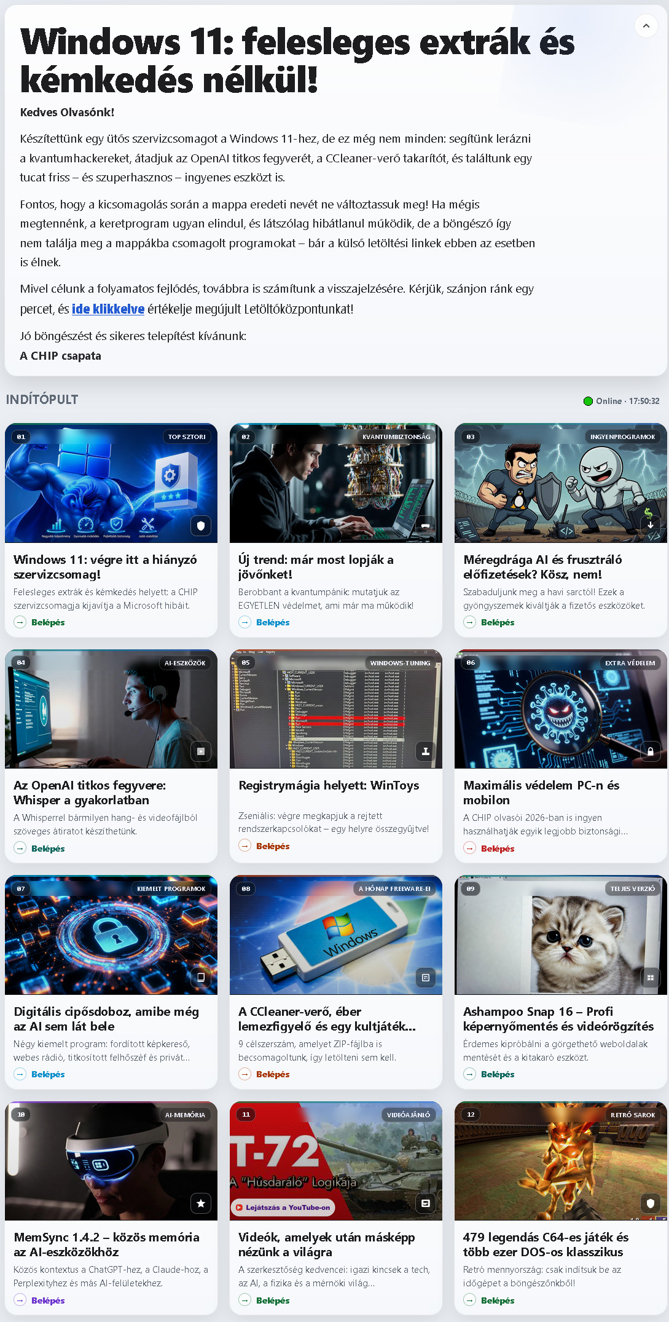669x1322 pixels.
Task: Open the title 'Videók, amelyek után másképp nézünk'
Action: pos(327,1245)
